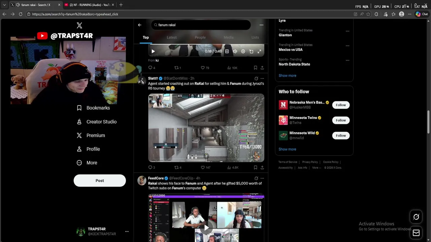Click the browser address bar URL
Viewport: 431px width, 242px height.
(x=75, y=14)
